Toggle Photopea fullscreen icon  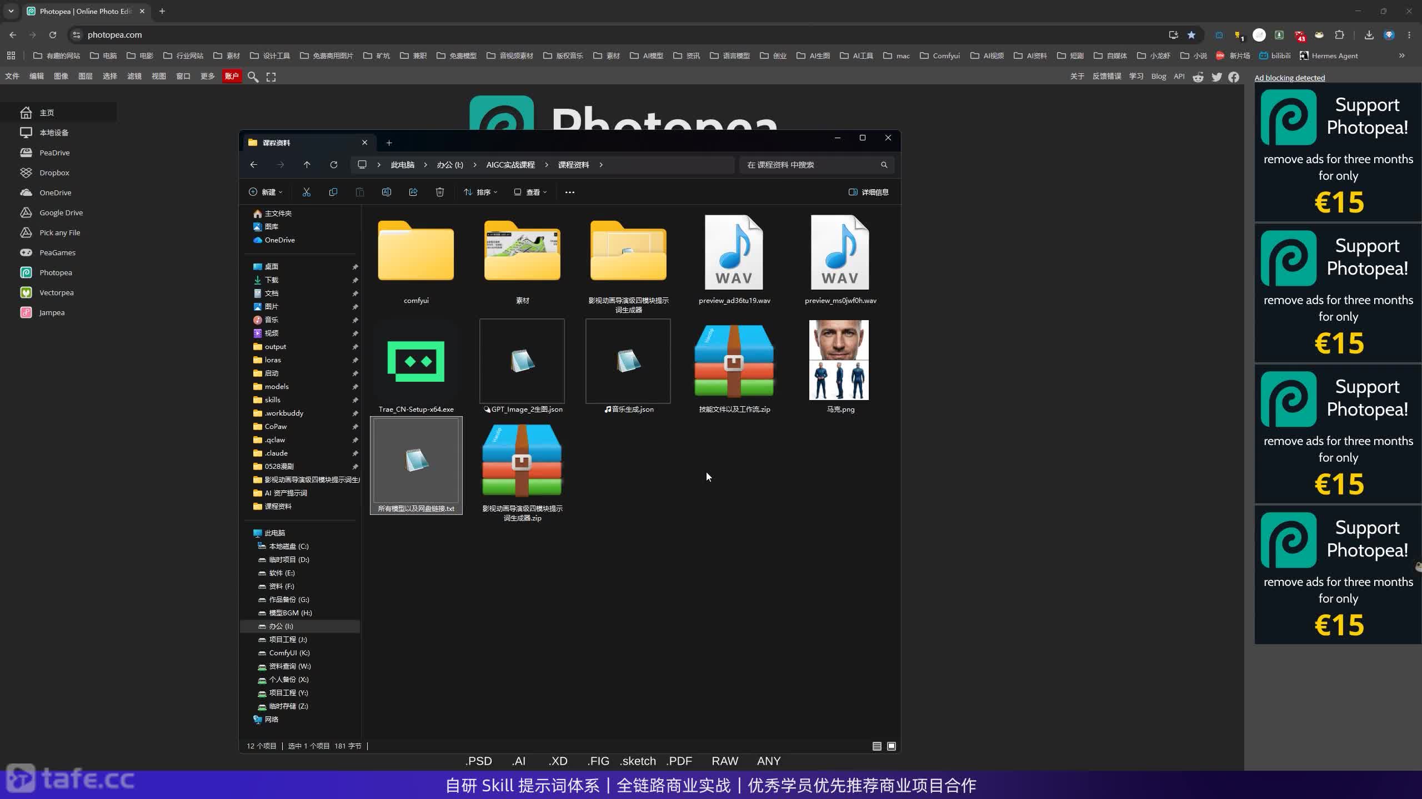271,77
